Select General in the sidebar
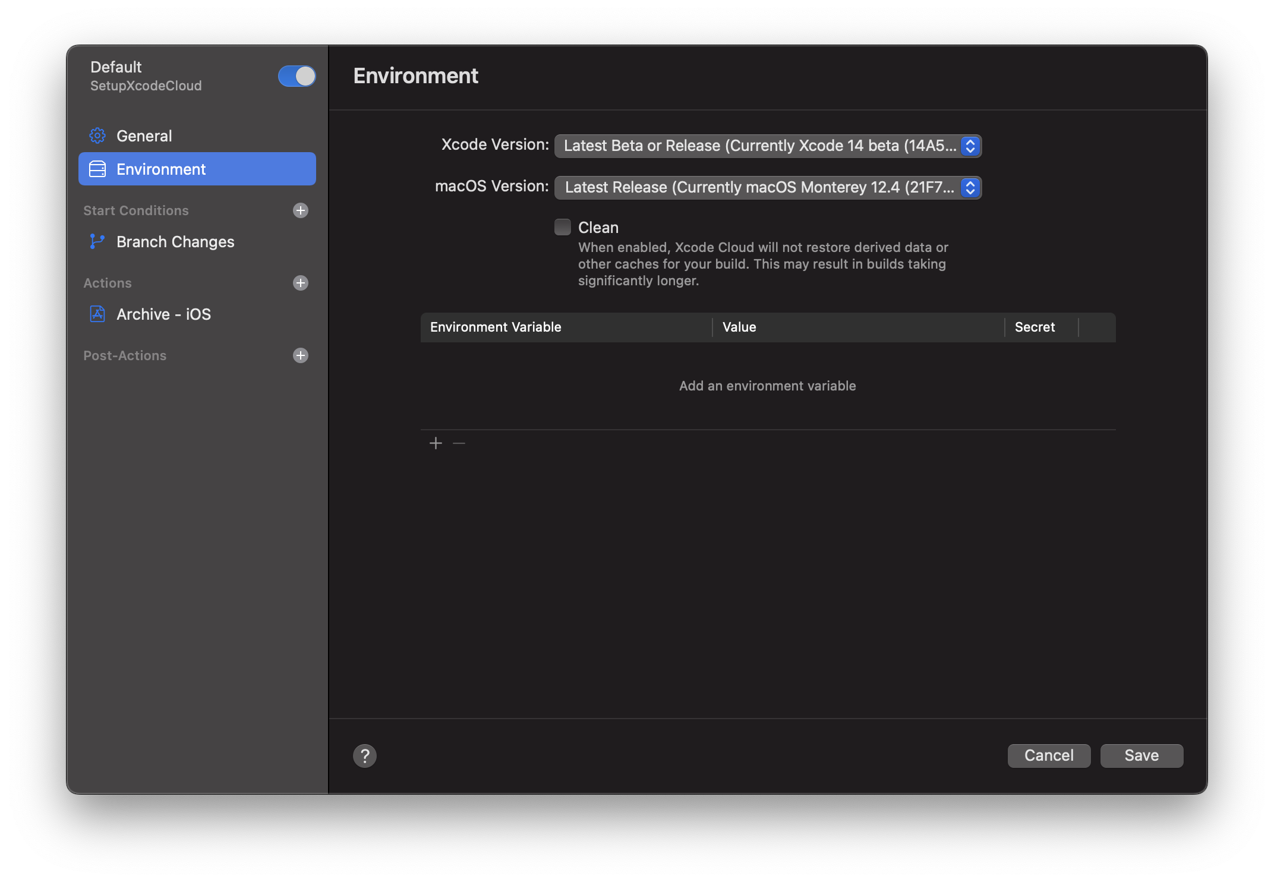Viewport: 1274px width, 882px height. 197,136
